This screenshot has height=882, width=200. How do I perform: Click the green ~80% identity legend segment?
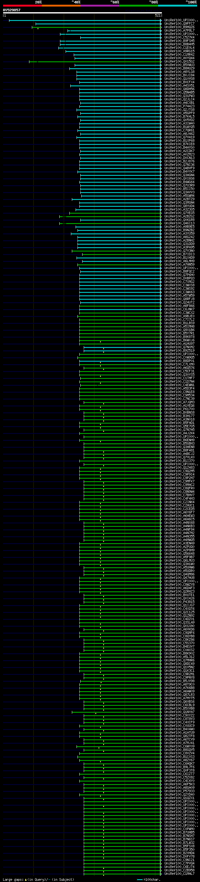(x=139, y=6)
